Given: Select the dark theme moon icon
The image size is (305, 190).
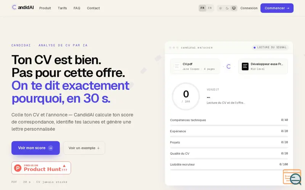Looking at the screenshot, I should 227,8.
